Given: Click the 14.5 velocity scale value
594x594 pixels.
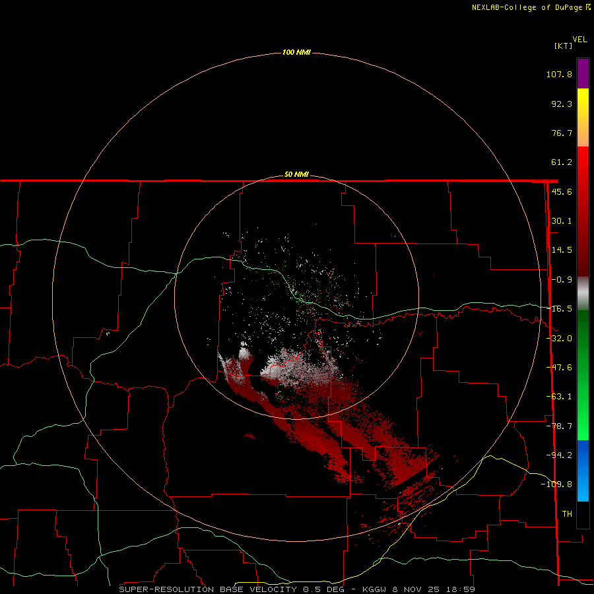Looking at the screenshot, I should [562, 250].
